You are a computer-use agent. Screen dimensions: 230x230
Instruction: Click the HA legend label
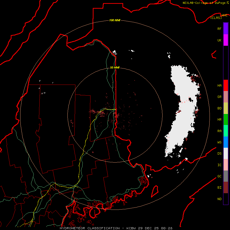coord(219,85)
